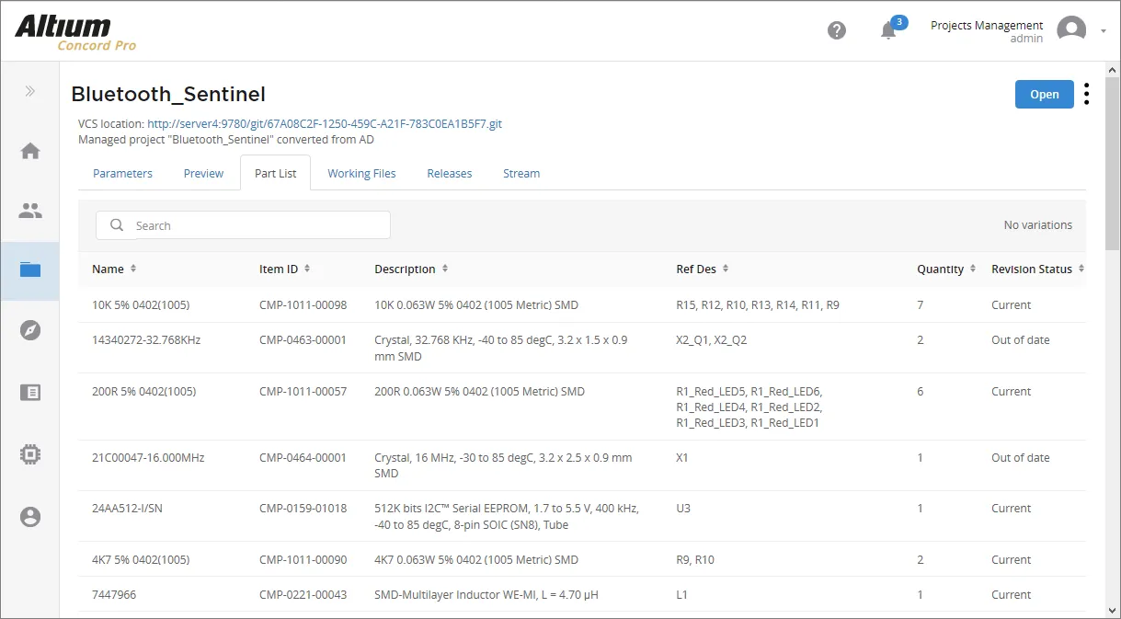This screenshot has width=1121, height=619.
Task: Select the 21C00047-16.000MHz part name
Action: (147, 457)
